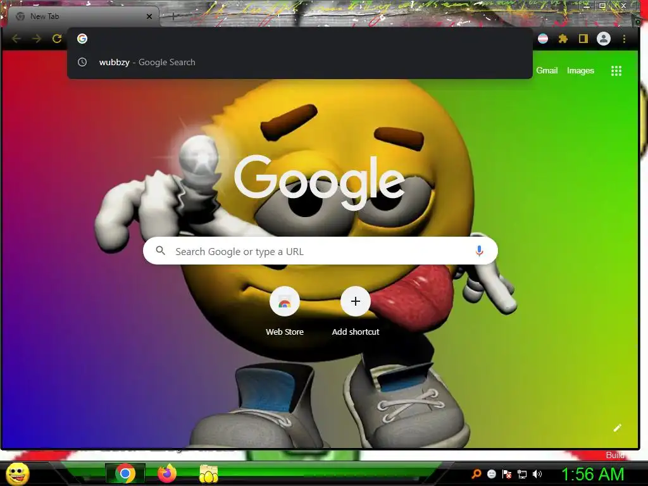
Task: Click the forward navigation arrow
Action: 36,39
